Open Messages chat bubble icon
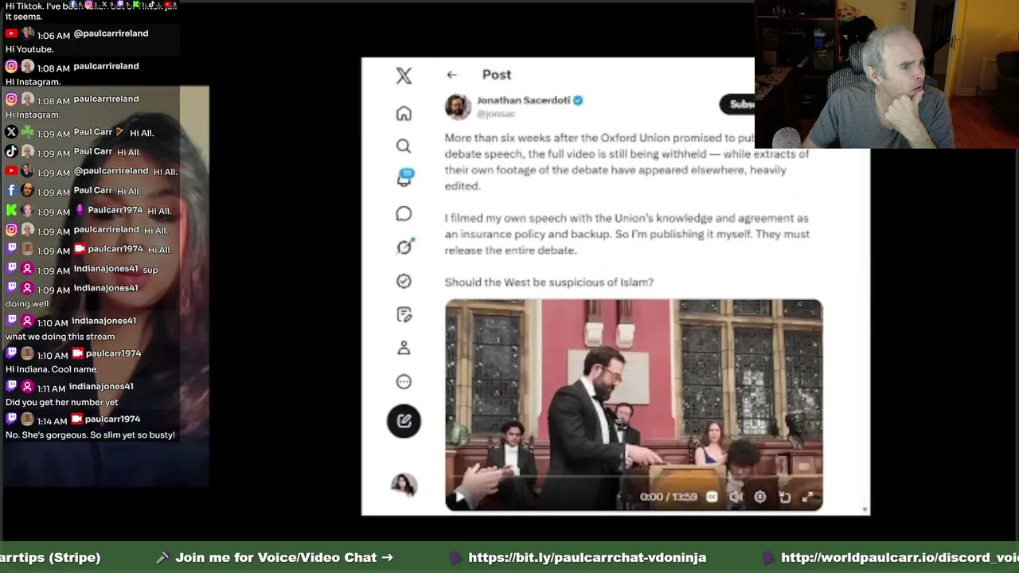Viewport: 1019px width, 573px height. tap(404, 214)
